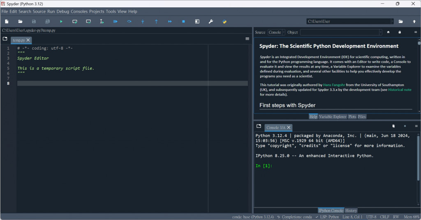Continue execution until next breakpoint icon

(170, 21)
